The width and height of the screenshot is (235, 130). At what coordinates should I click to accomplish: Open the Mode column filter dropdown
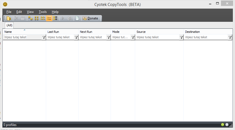point(133,37)
